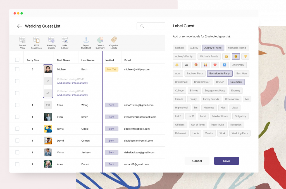
Task: Add the Wedding Party label
Action: [x=240, y=134]
